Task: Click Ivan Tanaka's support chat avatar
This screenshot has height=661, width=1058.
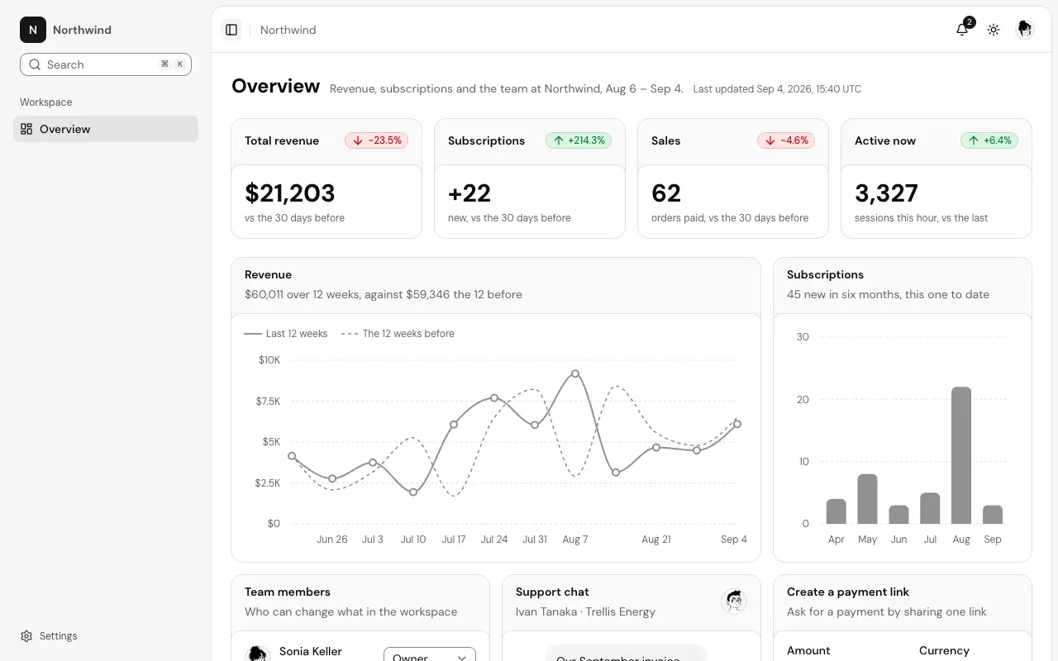Action: (734, 602)
